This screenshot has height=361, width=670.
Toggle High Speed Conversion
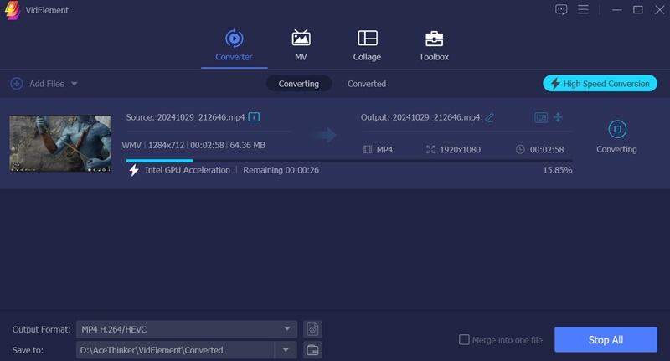[600, 83]
